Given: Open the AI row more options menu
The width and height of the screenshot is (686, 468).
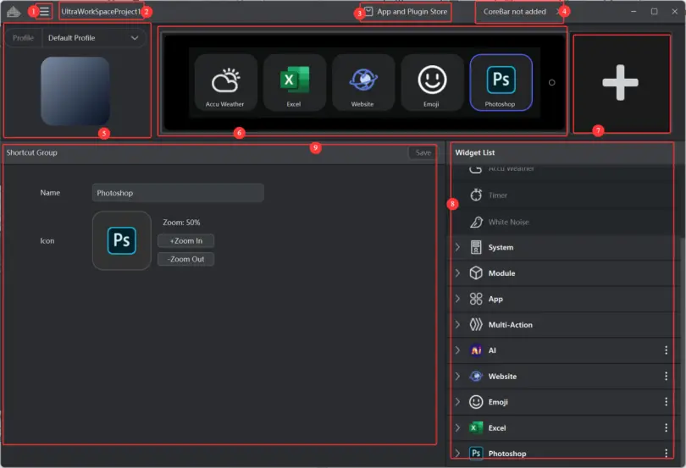Looking at the screenshot, I should tap(666, 350).
